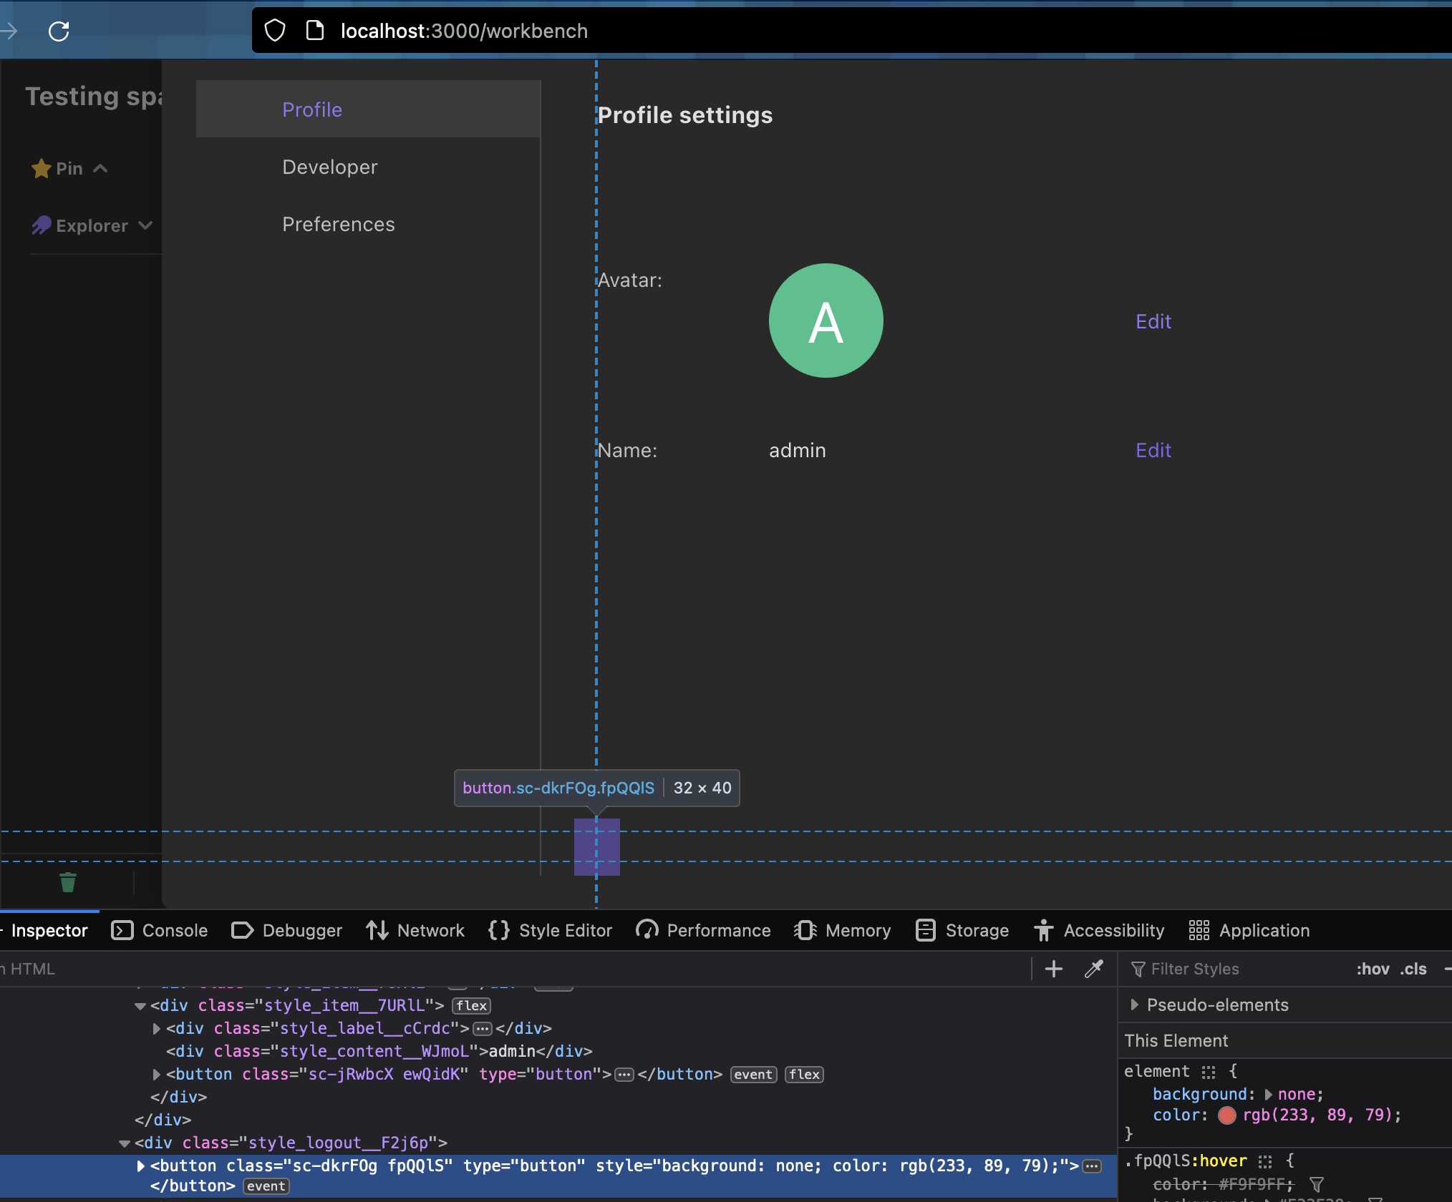The height and width of the screenshot is (1202, 1452).
Task: Click the shield icon in the address bar
Action: pos(274,30)
